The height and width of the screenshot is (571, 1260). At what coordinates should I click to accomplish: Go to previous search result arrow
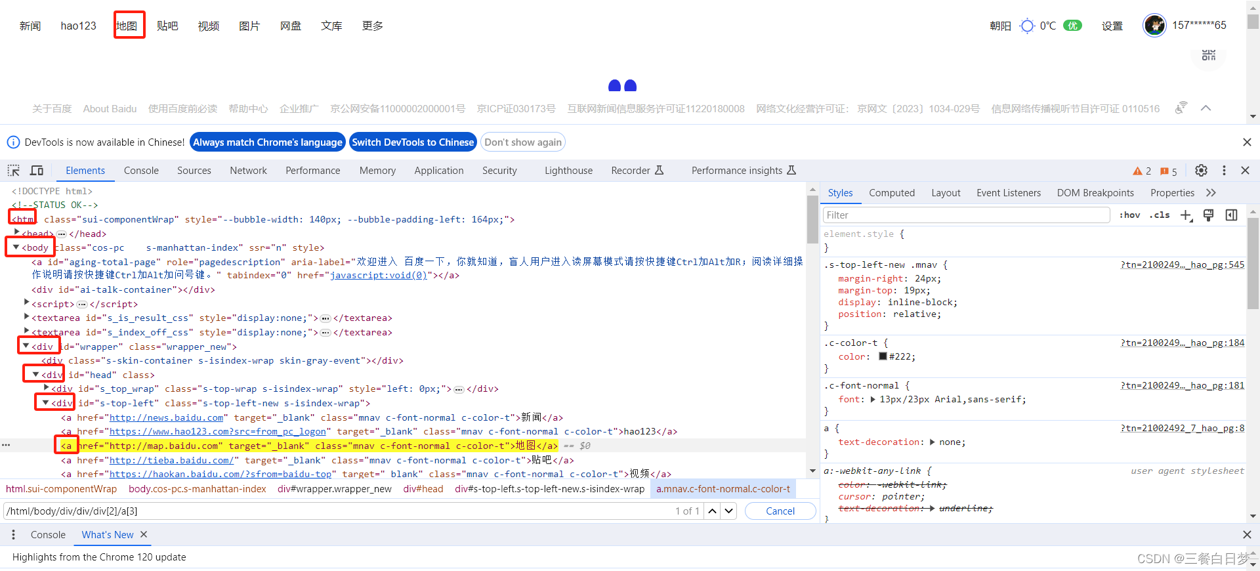click(712, 511)
